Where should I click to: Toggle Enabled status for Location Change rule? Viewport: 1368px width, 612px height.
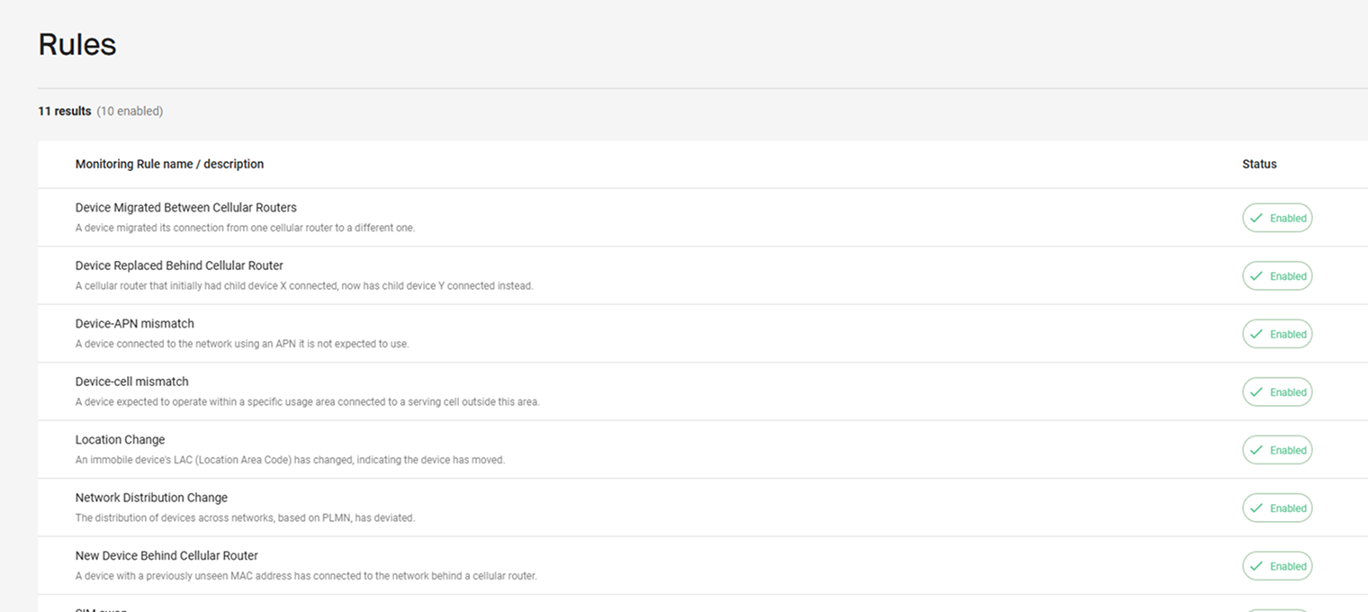click(x=1277, y=450)
